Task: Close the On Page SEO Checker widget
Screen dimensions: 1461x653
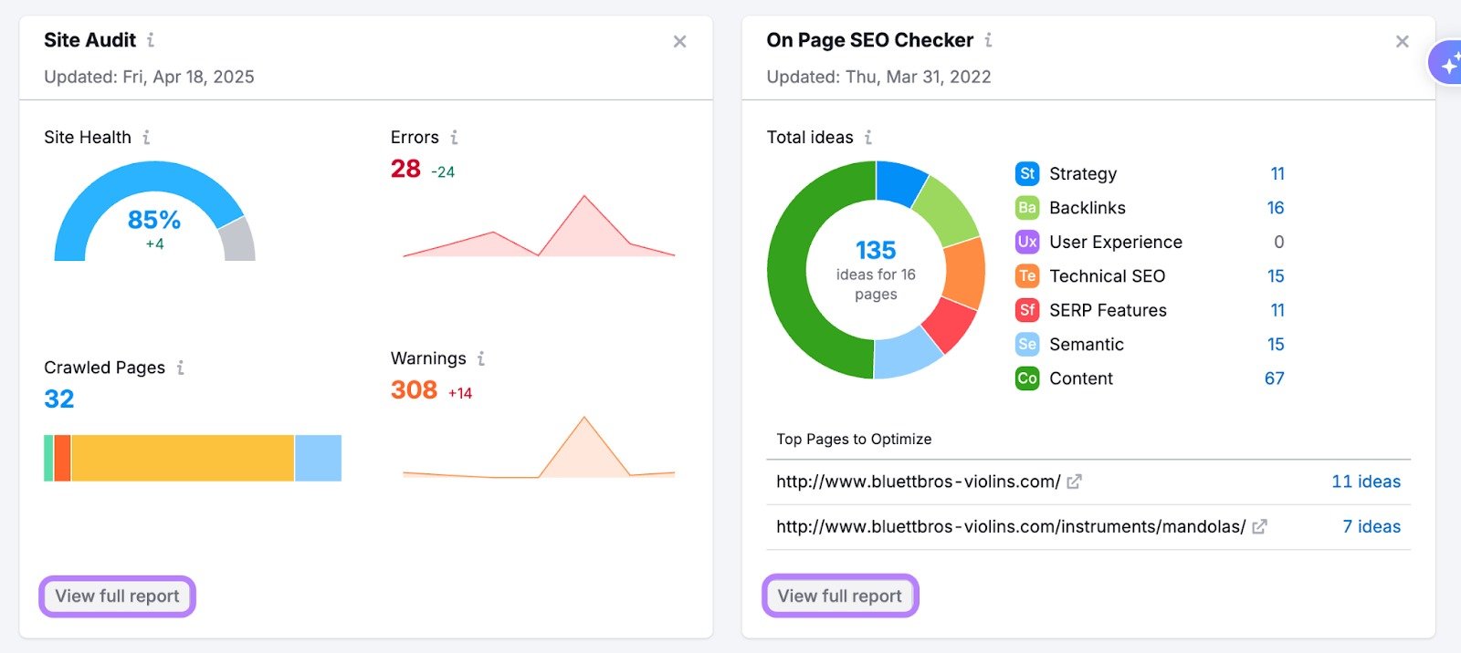Action: [x=1402, y=42]
